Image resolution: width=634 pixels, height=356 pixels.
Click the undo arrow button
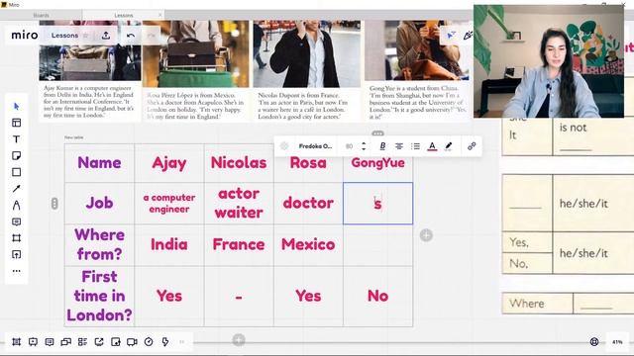(x=131, y=36)
